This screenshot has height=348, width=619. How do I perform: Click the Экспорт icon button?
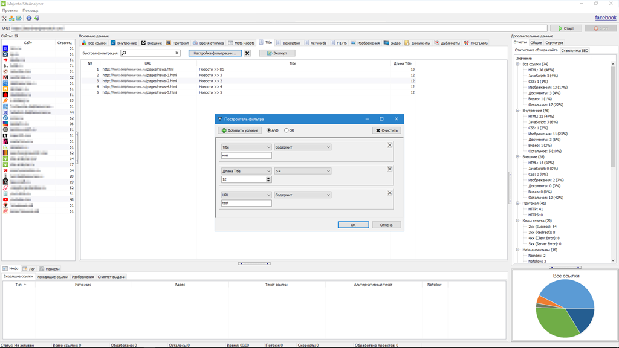[x=275, y=53]
